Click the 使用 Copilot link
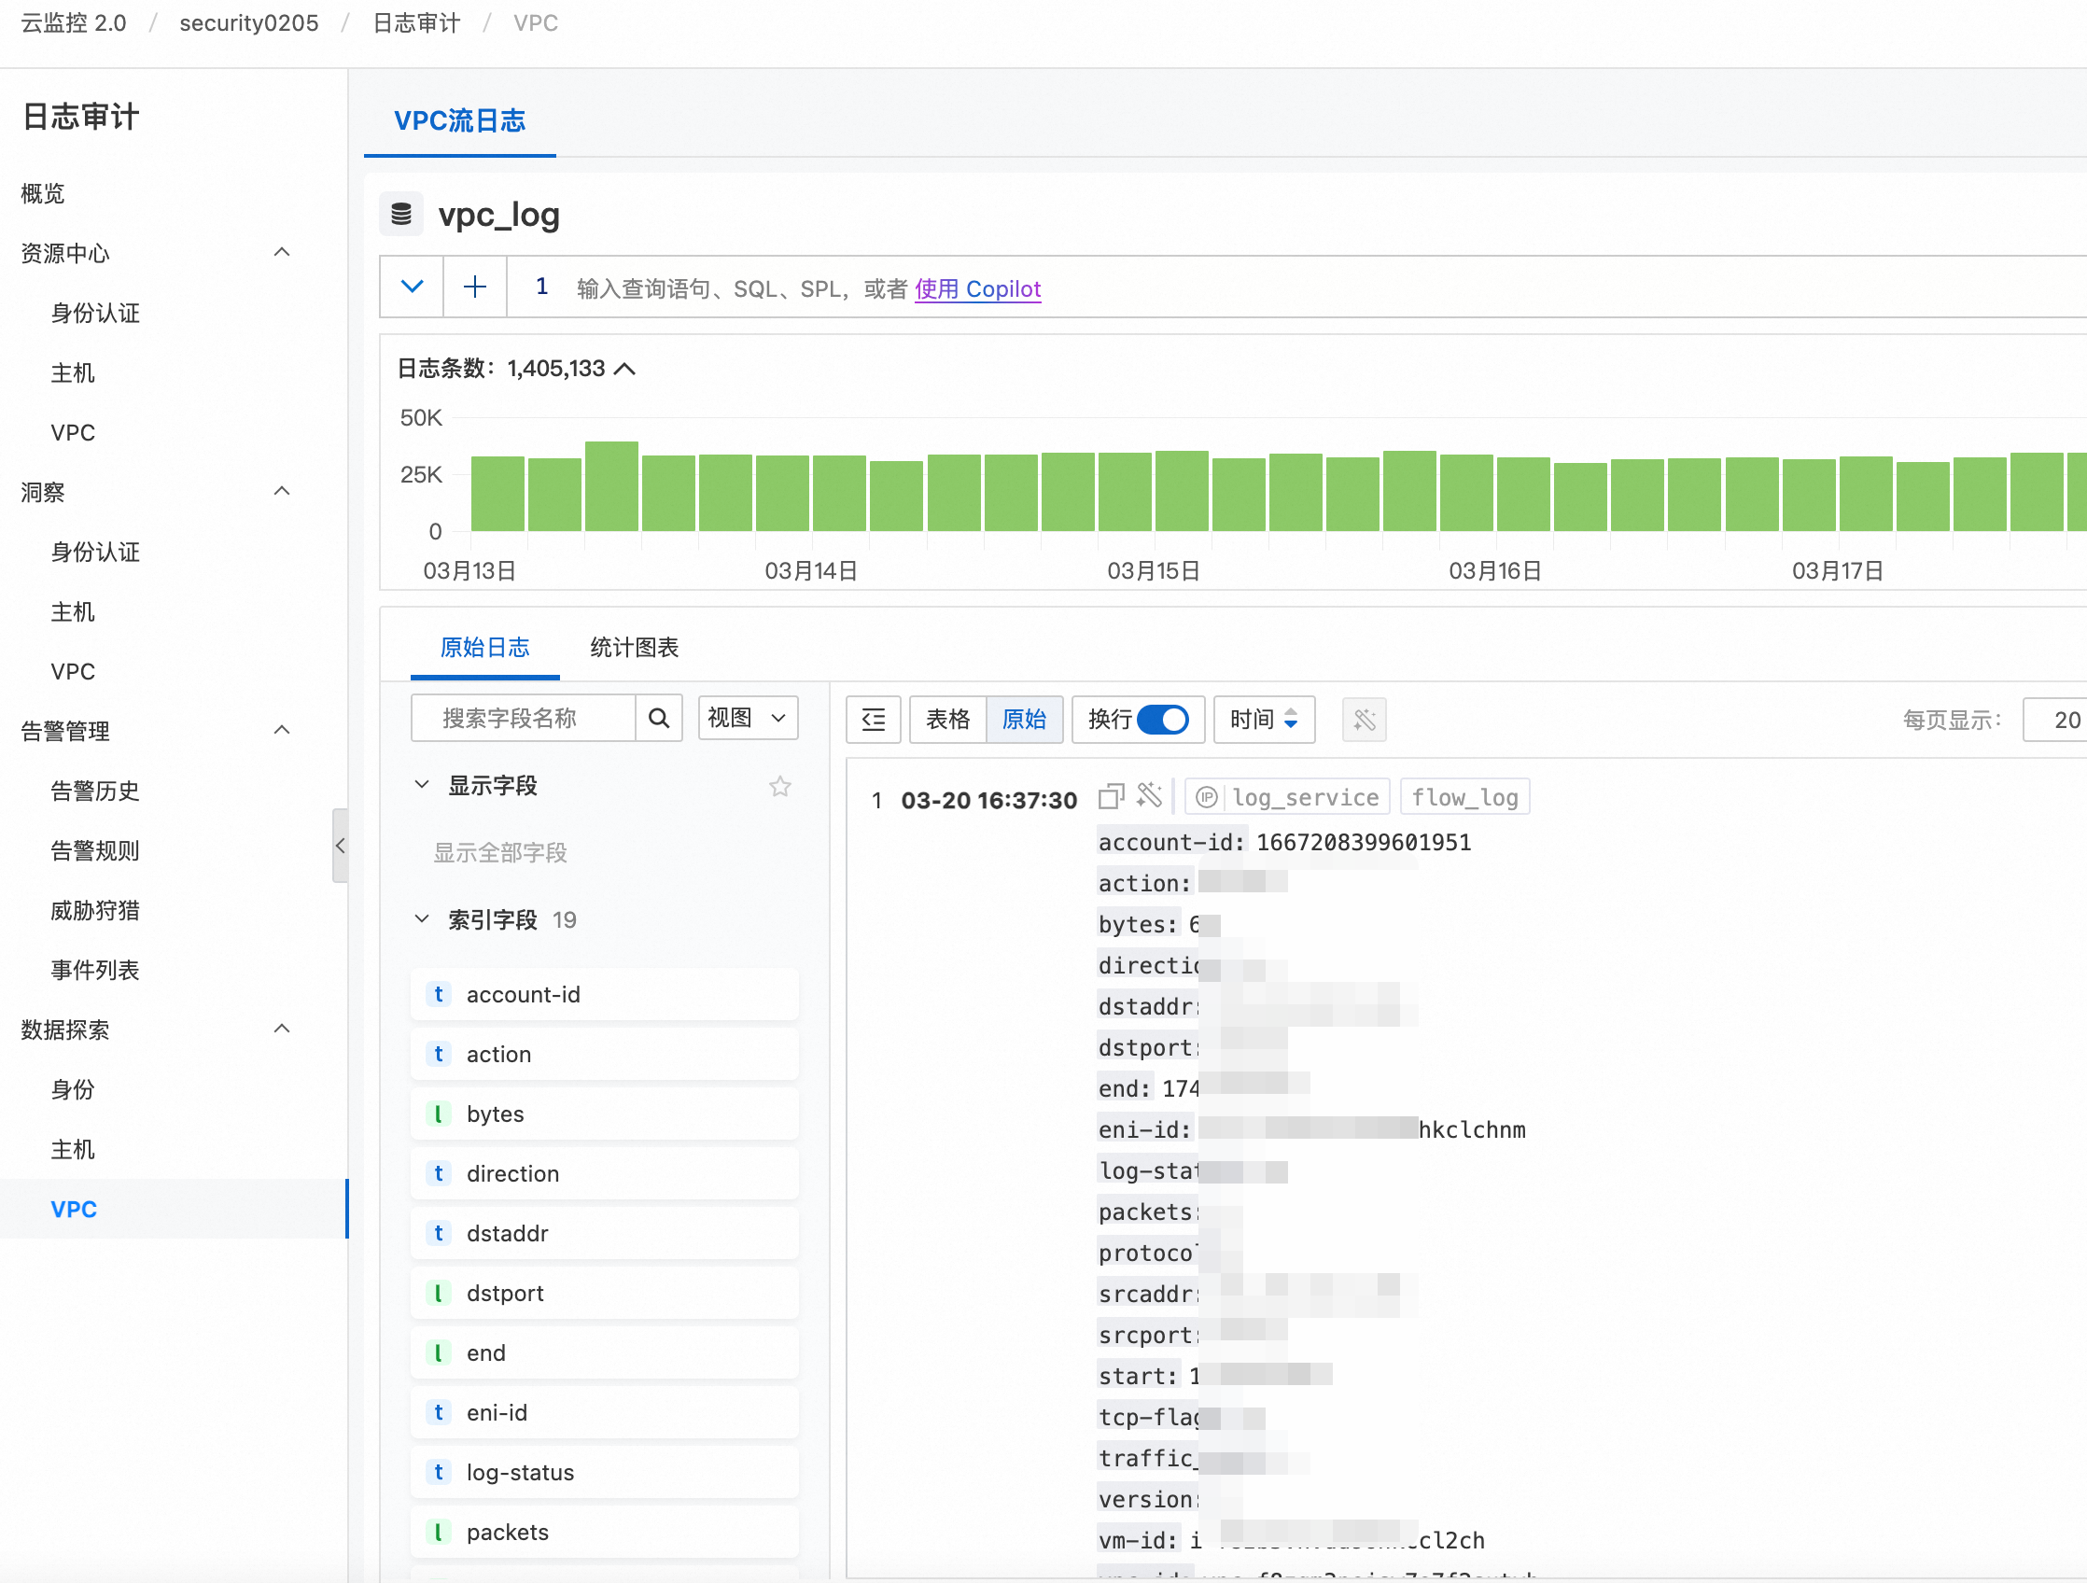 pos(977,288)
